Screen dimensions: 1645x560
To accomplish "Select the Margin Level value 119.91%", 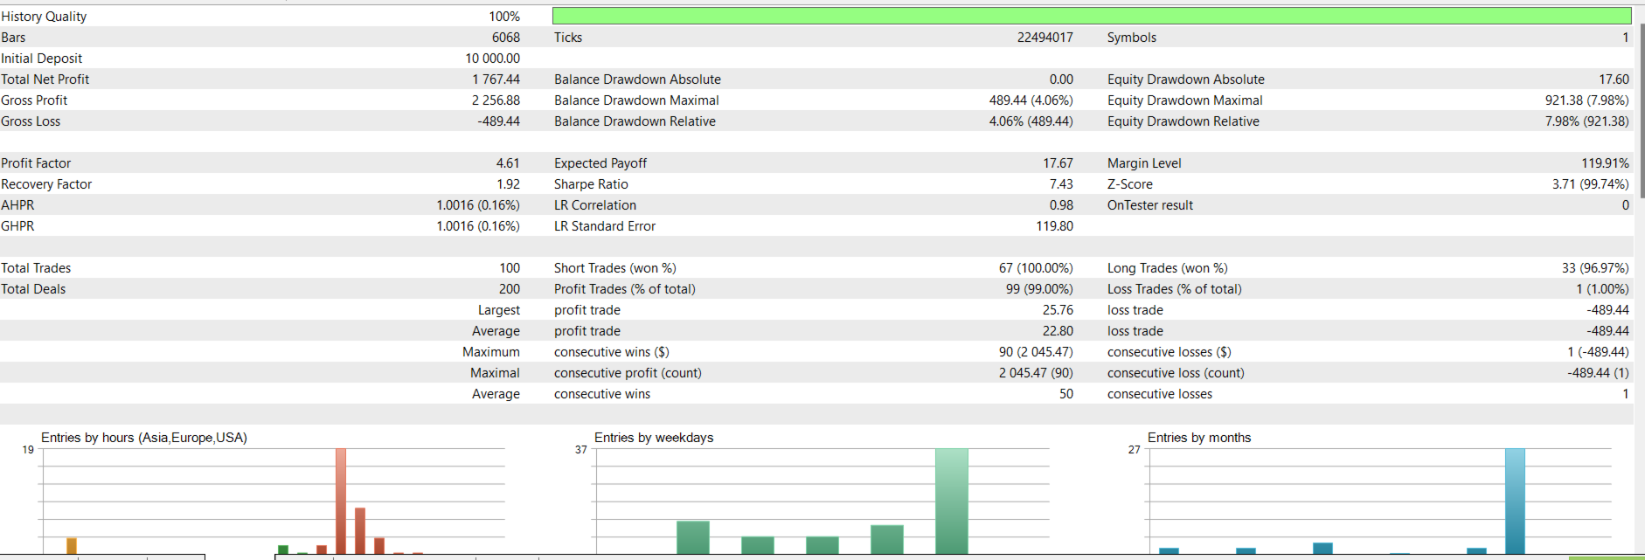I will click(1605, 163).
